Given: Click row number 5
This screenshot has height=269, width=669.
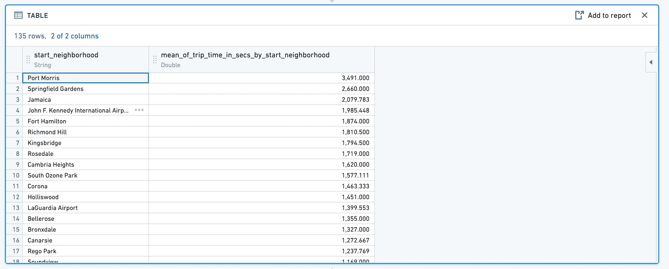Looking at the screenshot, I should click(x=17, y=121).
